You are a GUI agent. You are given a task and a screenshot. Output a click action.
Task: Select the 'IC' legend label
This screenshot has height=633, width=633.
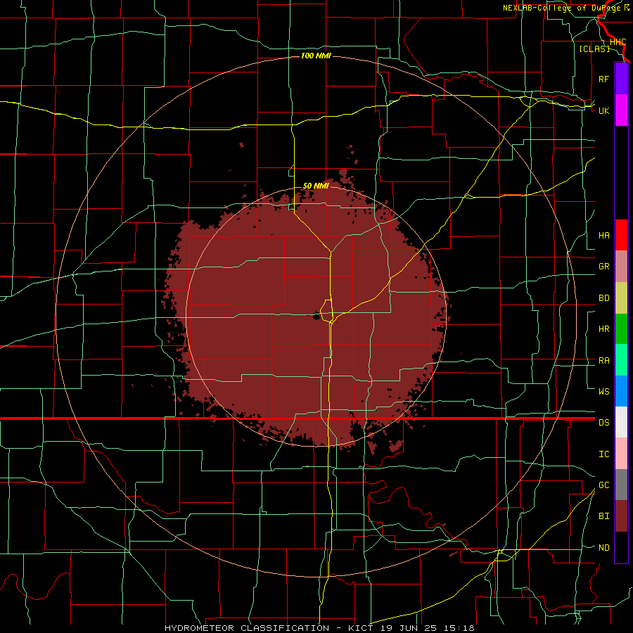(603, 454)
